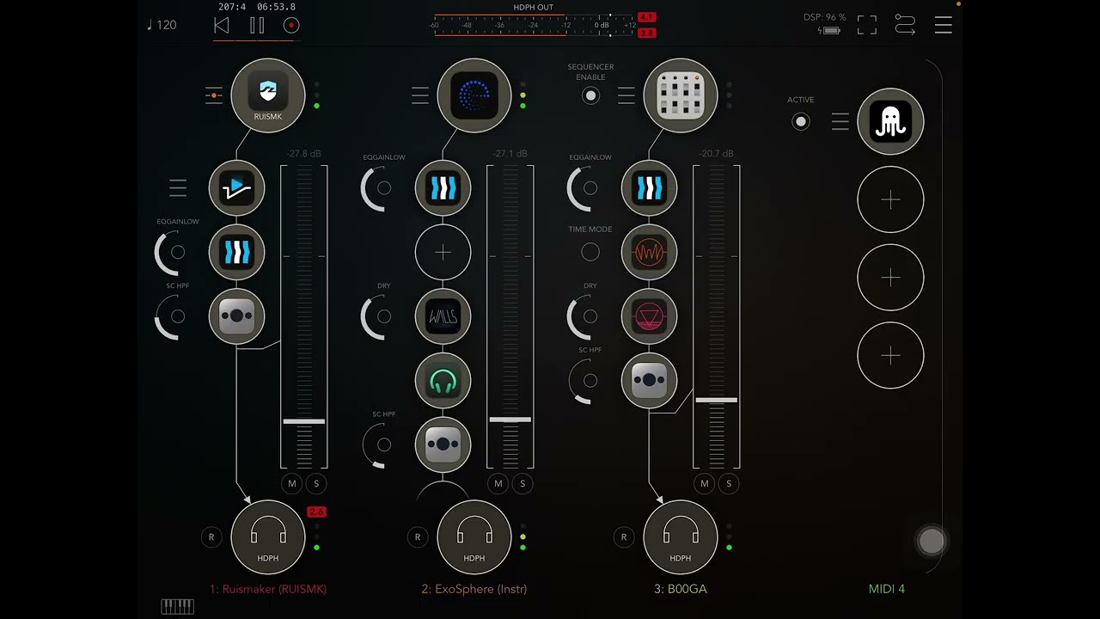Add plugin to third empty MIDI 4 slot
Image resolution: width=1100 pixels, height=619 pixels.
[x=890, y=355]
